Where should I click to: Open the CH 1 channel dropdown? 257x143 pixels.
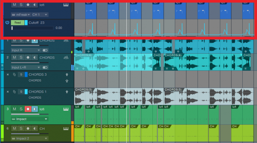40,15
